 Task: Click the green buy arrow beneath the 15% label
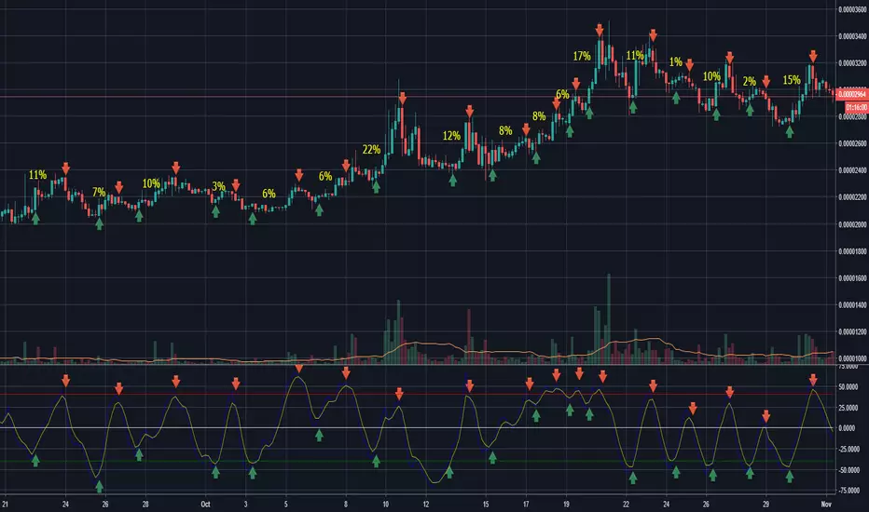click(x=790, y=131)
